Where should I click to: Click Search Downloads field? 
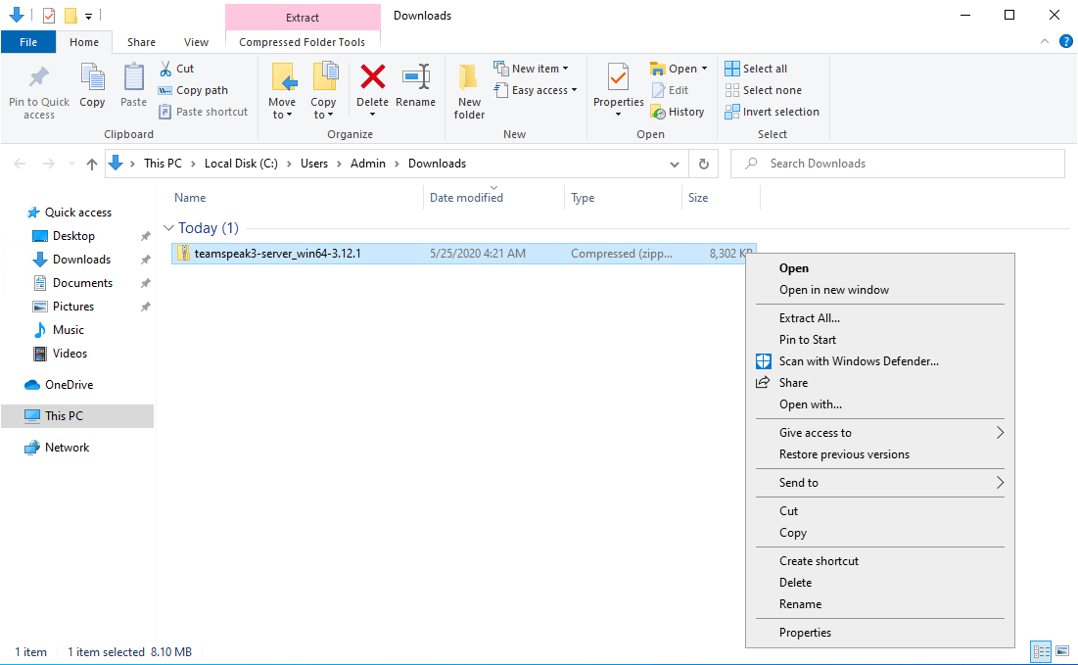coord(897,164)
